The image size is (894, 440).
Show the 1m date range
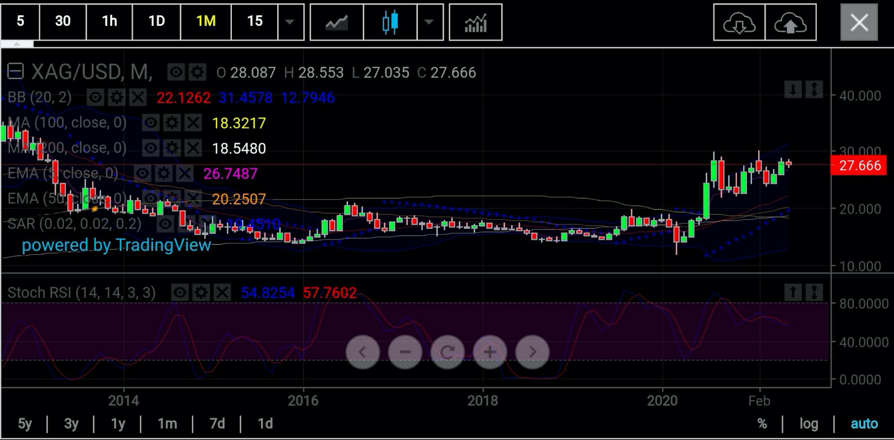coord(167,424)
